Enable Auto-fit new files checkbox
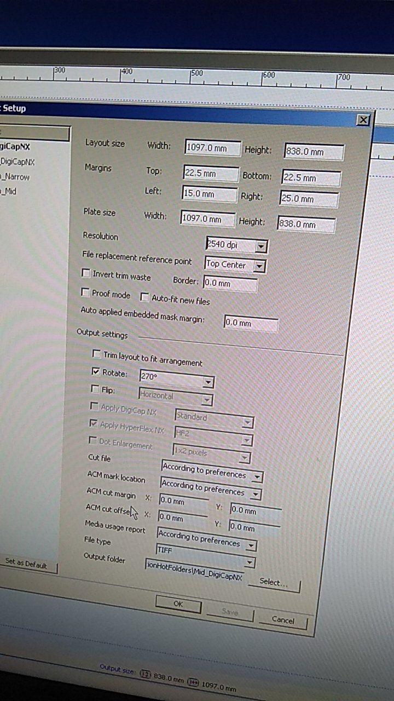The width and height of the screenshot is (394, 701). pyautogui.click(x=145, y=297)
